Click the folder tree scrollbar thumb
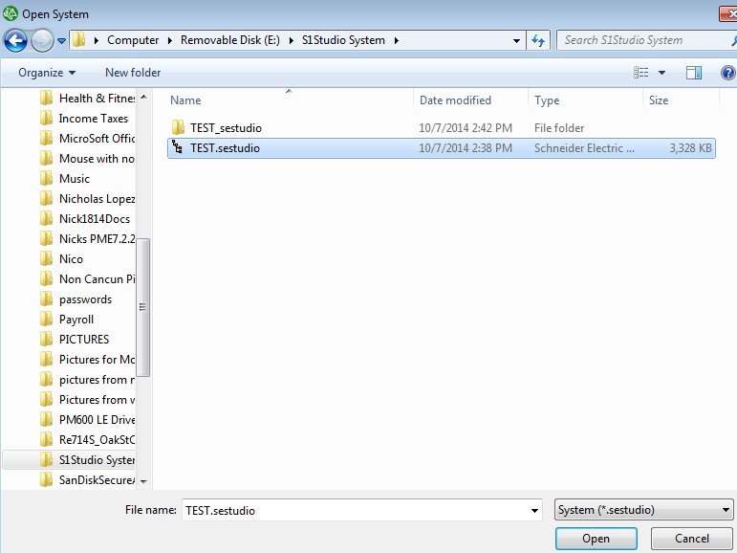This screenshot has width=737, height=553. click(142, 307)
